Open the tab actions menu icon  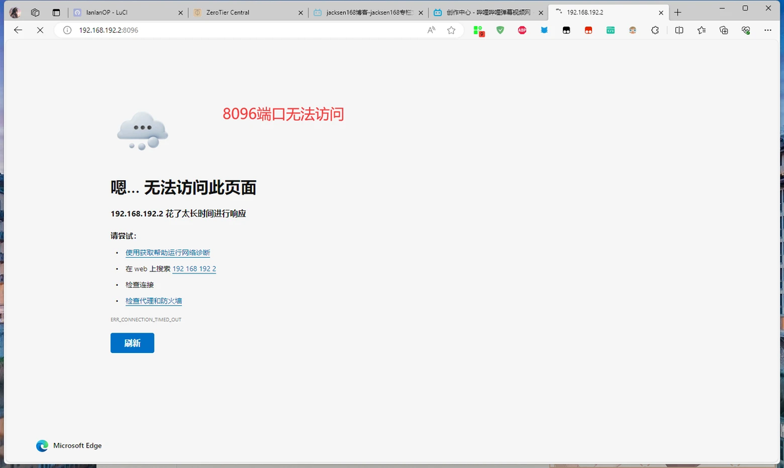56,12
